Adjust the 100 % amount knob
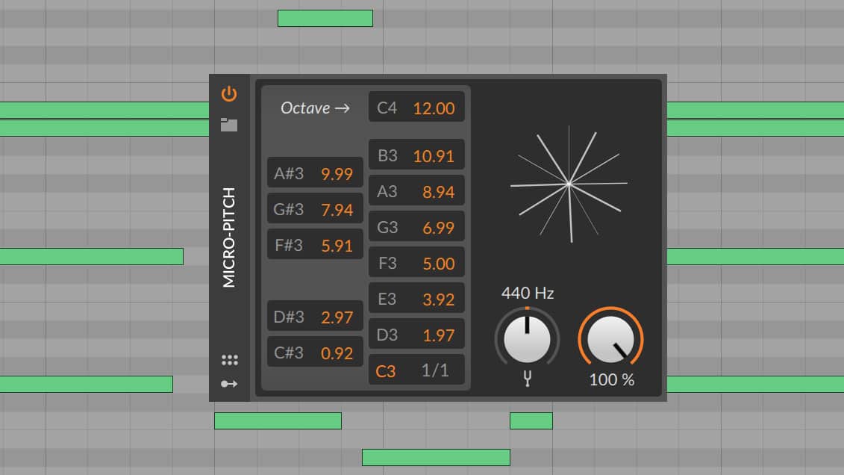 pyautogui.click(x=611, y=339)
